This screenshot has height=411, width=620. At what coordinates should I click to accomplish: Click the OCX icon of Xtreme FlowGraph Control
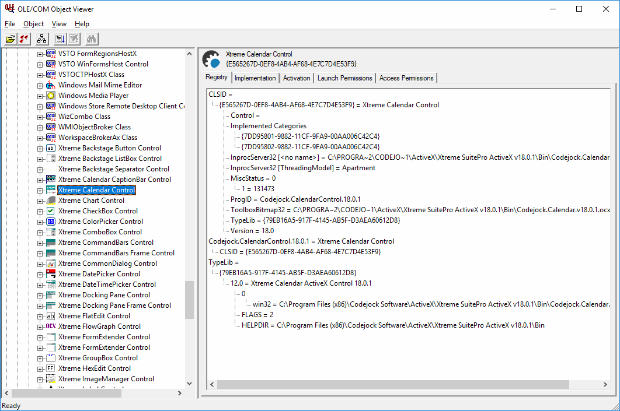[51, 326]
